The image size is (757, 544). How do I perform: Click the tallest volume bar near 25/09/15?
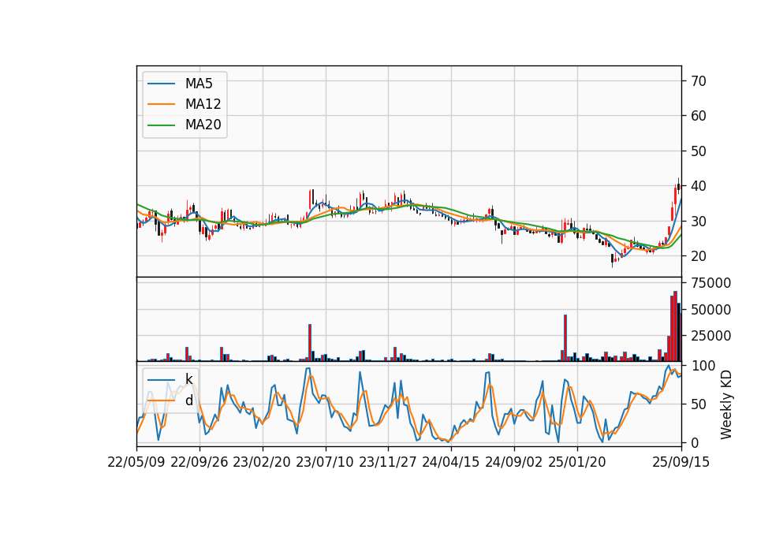[x=676, y=326]
